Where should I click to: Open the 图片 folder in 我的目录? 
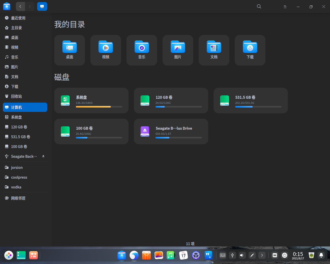pyautogui.click(x=178, y=47)
